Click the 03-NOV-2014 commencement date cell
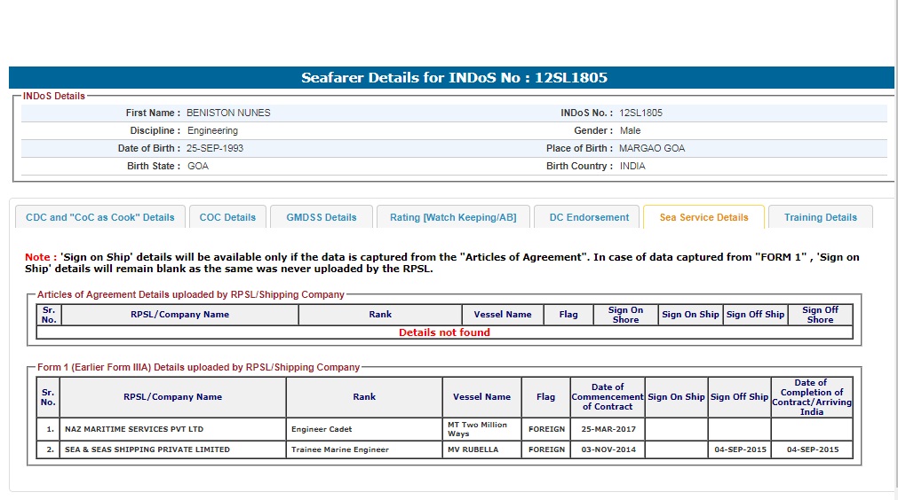Viewport: 898px width, 500px height. [x=608, y=449]
